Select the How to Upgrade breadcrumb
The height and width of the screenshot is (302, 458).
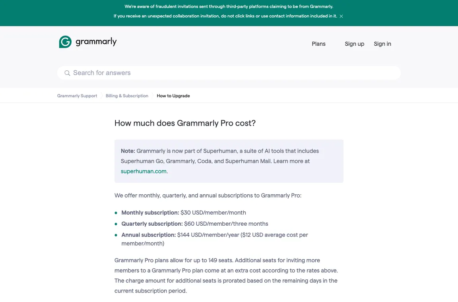coord(173,96)
